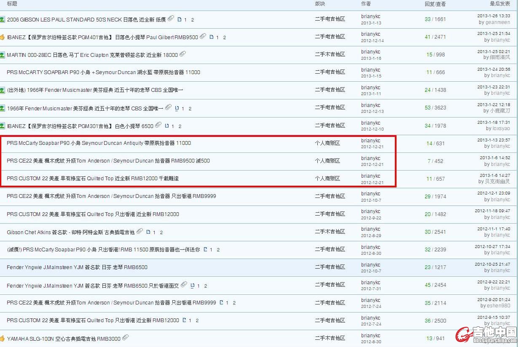Open the YAMAHA SLG-100N 空心古典插電吉他 thread

64,339
